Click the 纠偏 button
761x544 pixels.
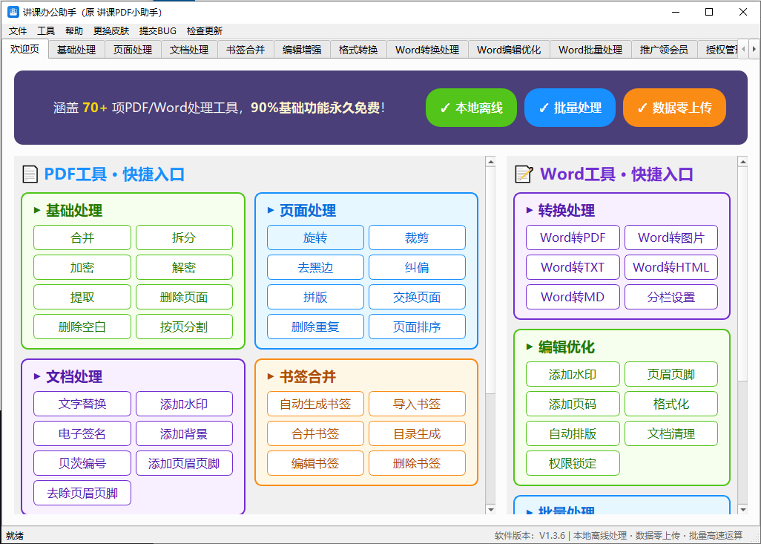tap(417, 267)
